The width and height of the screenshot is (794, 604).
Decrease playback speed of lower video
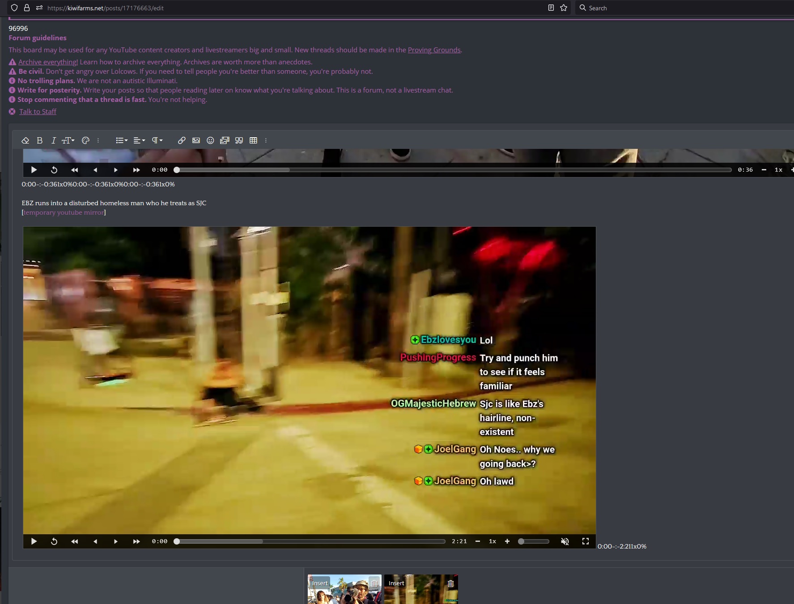pyautogui.click(x=478, y=541)
